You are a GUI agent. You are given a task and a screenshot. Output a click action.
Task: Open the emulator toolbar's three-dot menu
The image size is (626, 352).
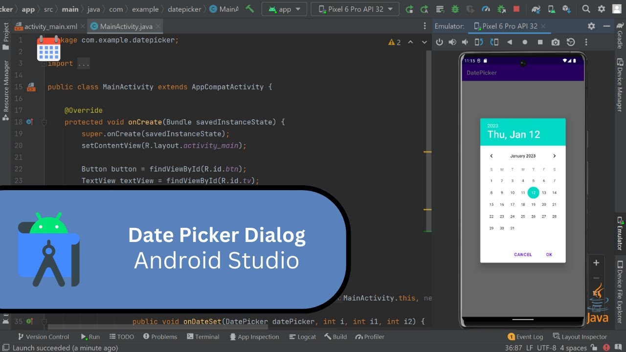click(x=586, y=43)
